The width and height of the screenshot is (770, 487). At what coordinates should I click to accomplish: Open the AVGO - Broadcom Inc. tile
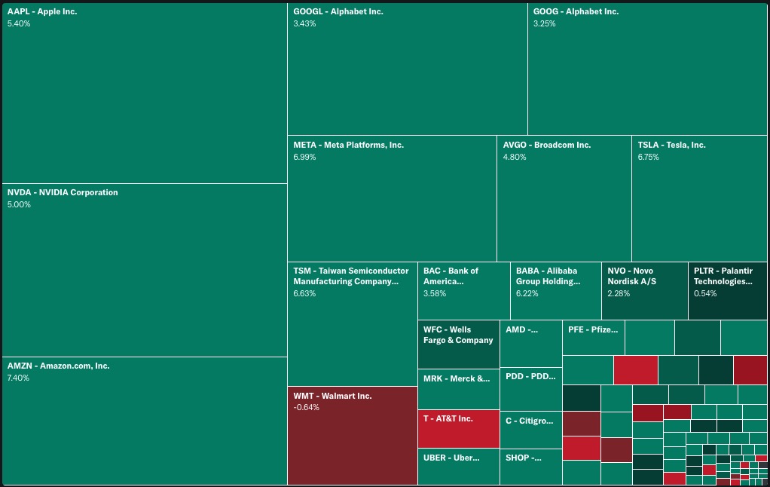coord(564,198)
